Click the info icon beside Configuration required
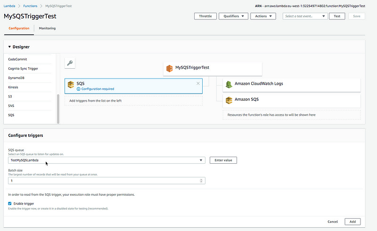Screen dimensions: 377x231 tap(78, 89)
